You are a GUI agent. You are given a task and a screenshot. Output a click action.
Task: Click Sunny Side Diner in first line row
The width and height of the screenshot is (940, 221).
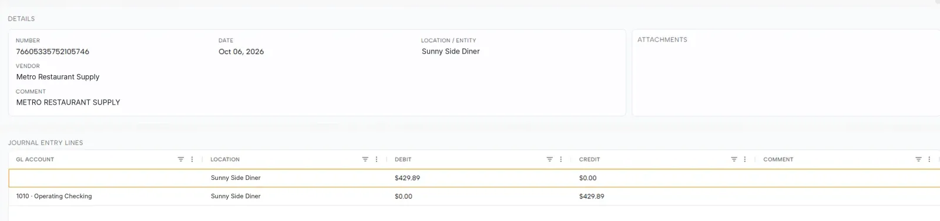coord(236,178)
